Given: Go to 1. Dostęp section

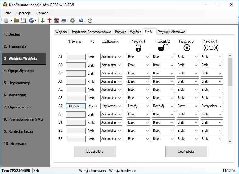Looking at the screenshot, I should pyautogui.click(x=12, y=34).
